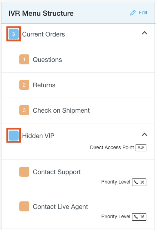The width and height of the screenshot is (156, 230).
Task: Click the VIP direct access point tag
Action: click(x=141, y=148)
